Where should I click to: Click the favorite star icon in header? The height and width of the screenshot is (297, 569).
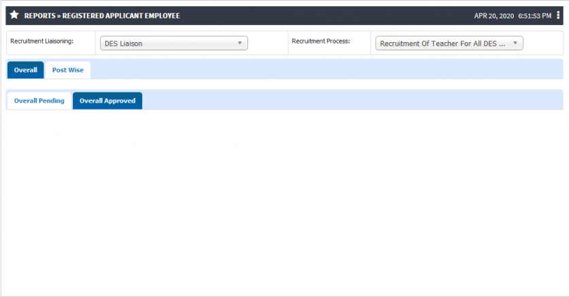pyautogui.click(x=14, y=15)
